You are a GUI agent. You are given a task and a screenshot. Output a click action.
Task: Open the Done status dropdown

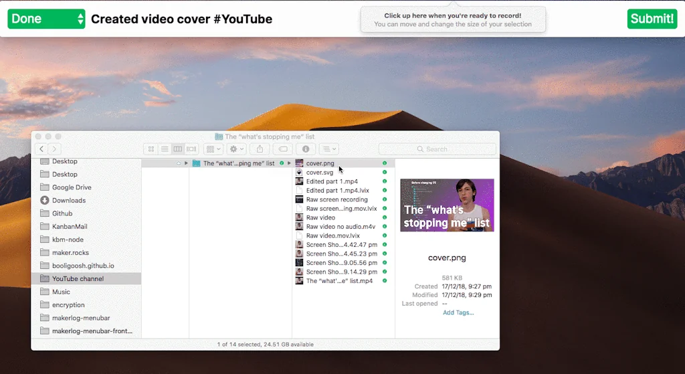pos(46,19)
